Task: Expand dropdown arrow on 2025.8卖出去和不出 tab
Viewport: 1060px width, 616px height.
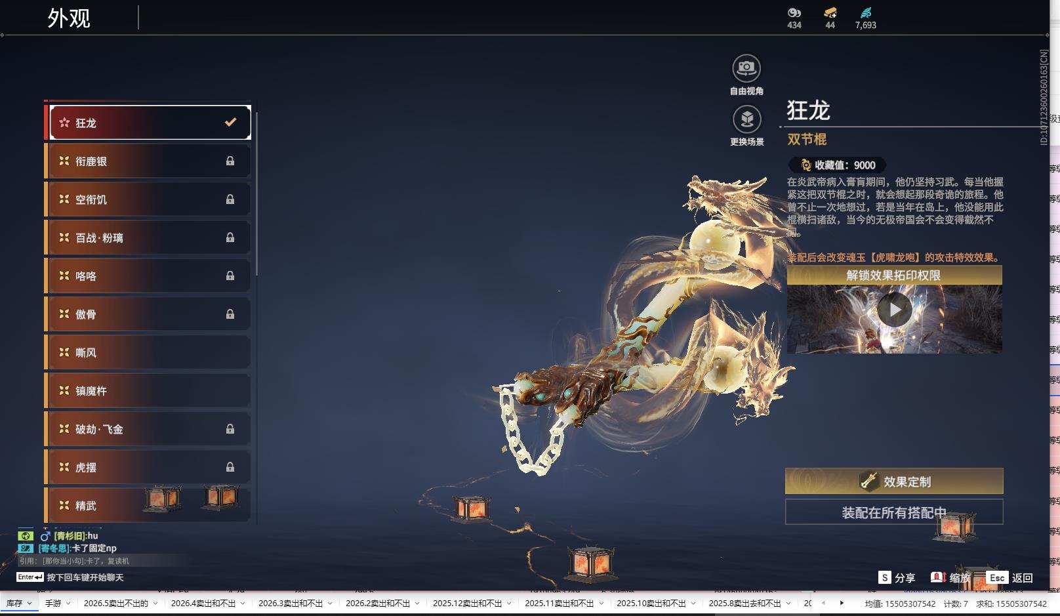Action: [x=788, y=603]
